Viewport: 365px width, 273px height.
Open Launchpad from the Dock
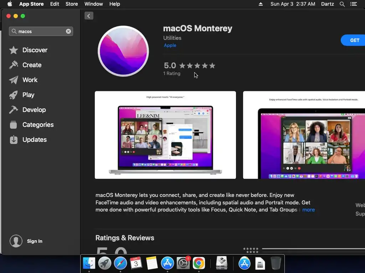coord(105,263)
